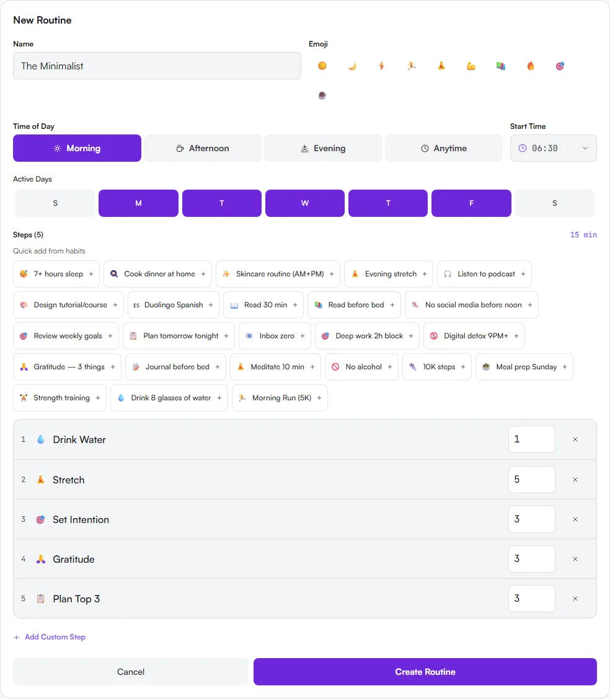Enable Saturday in Active Days
610x699 pixels.
point(555,203)
